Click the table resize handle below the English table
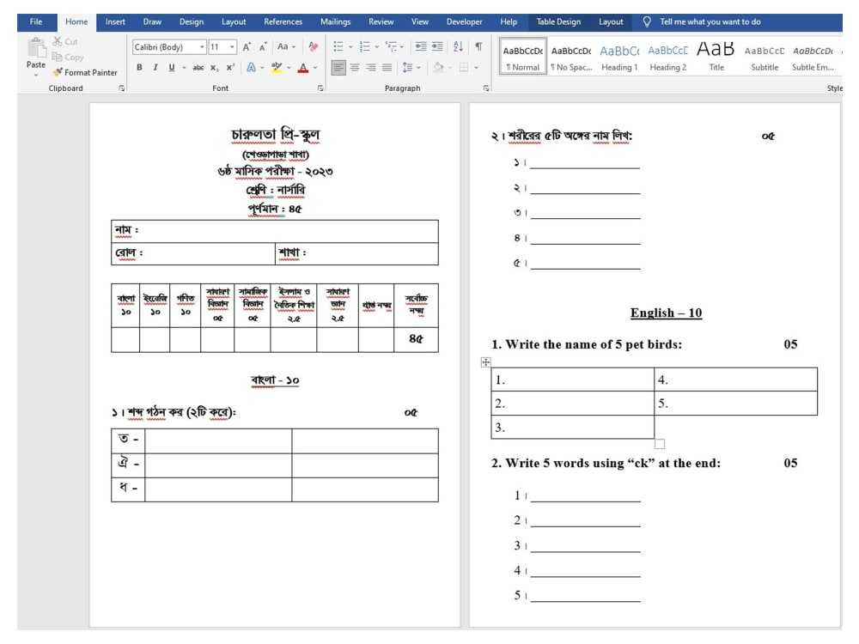 pyautogui.click(x=660, y=444)
